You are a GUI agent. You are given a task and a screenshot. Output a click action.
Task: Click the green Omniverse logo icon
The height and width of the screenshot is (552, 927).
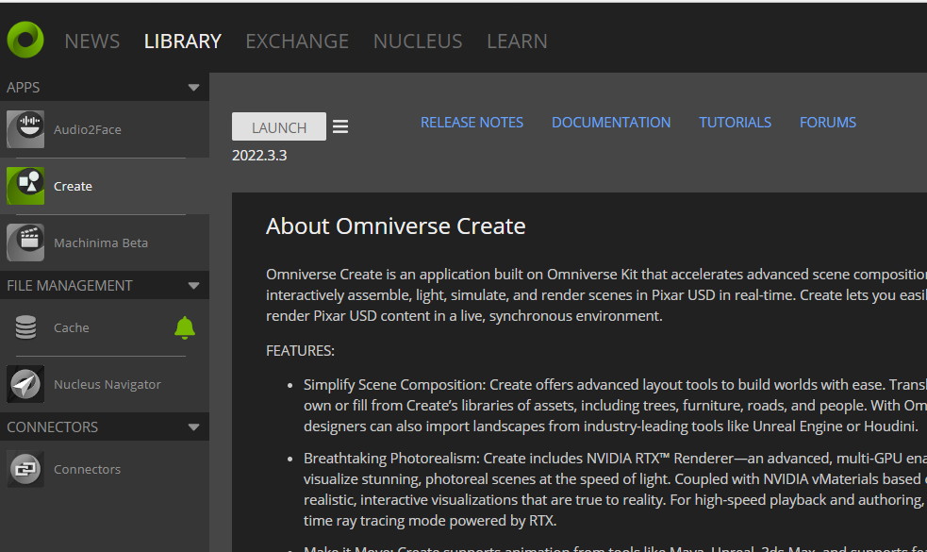(x=25, y=40)
